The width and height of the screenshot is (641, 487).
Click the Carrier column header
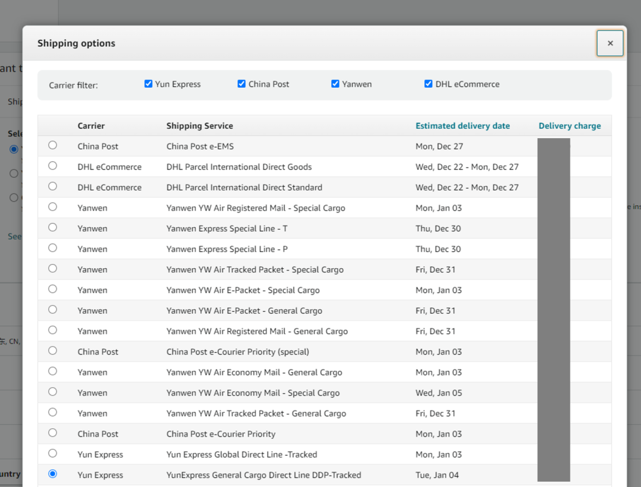tap(91, 126)
